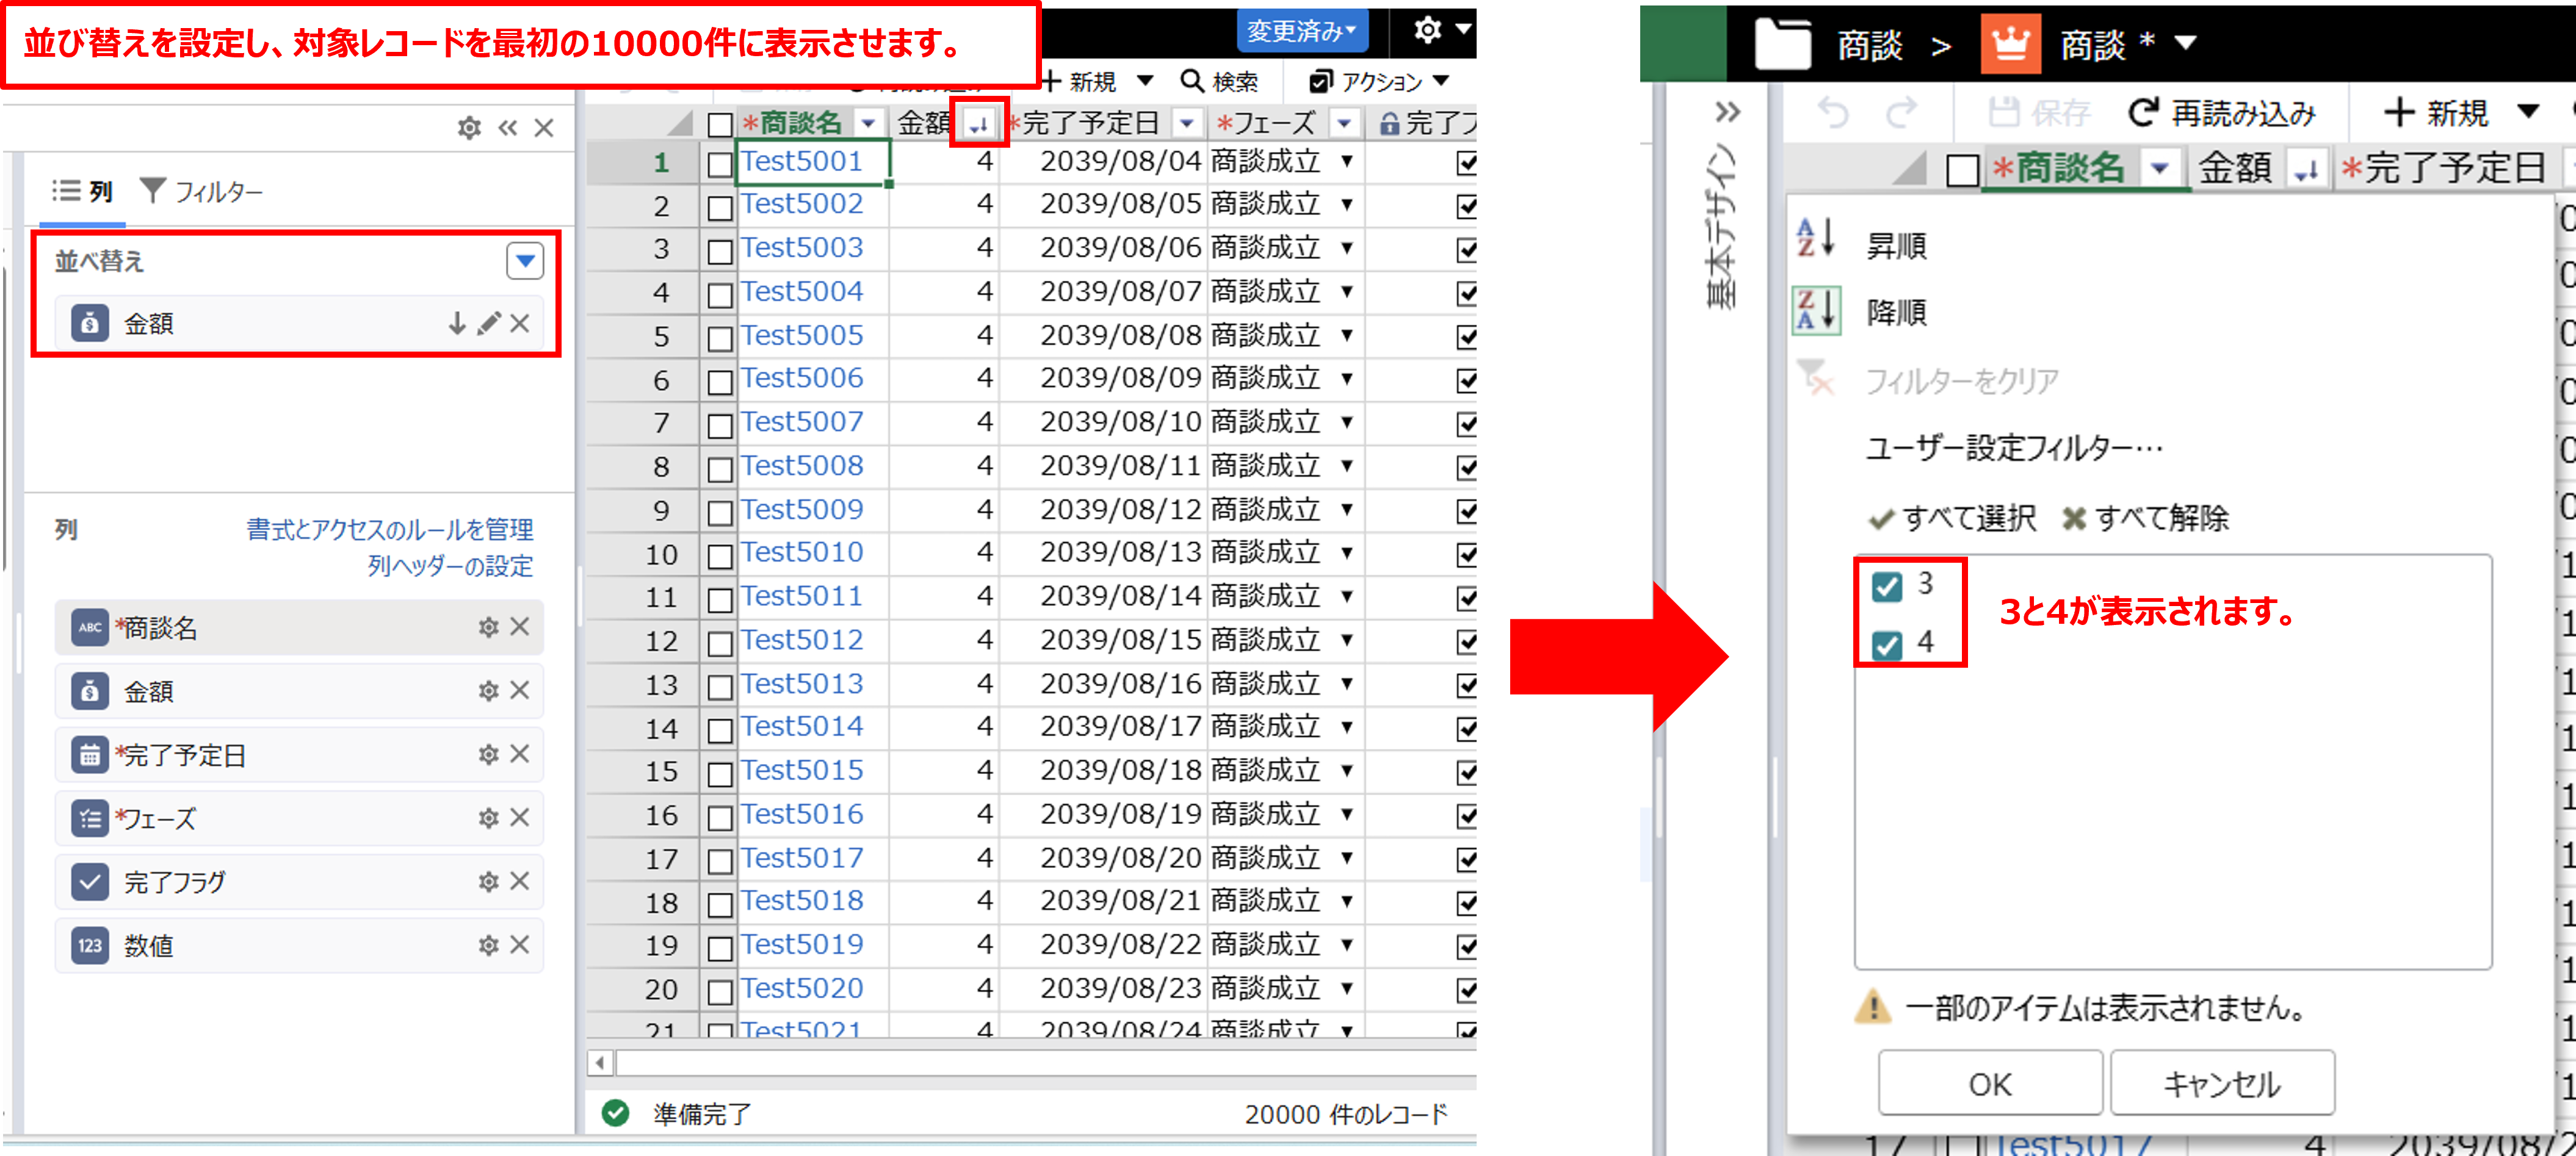The image size is (2576, 1156).
Task: Select the 昇順 menu option
Action: [x=1896, y=246]
